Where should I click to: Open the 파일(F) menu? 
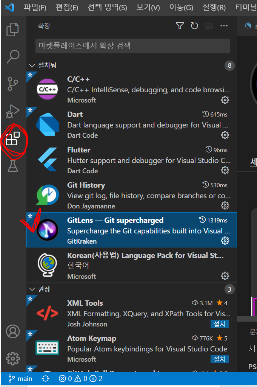coord(35,8)
